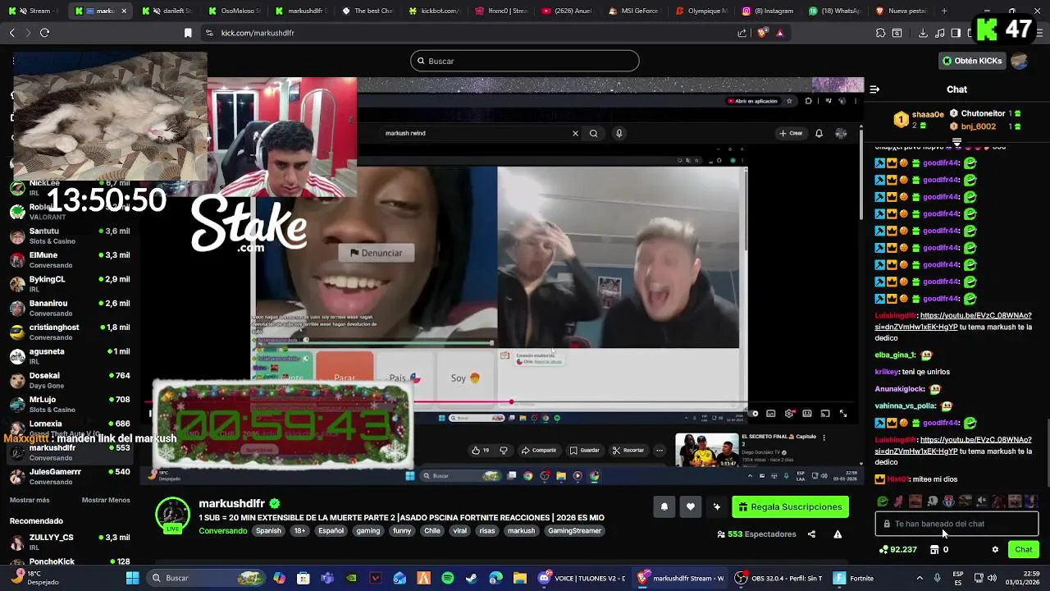Show hidden system tray icons
Image resolution: width=1050 pixels, height=591 pixels.
920,578
